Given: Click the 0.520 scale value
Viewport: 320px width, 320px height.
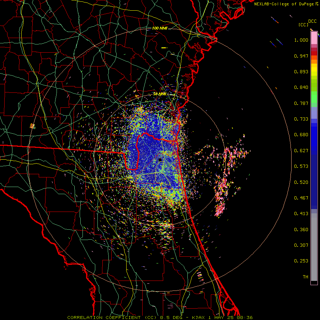Looking at the screenshot, I should click(301, 182).
